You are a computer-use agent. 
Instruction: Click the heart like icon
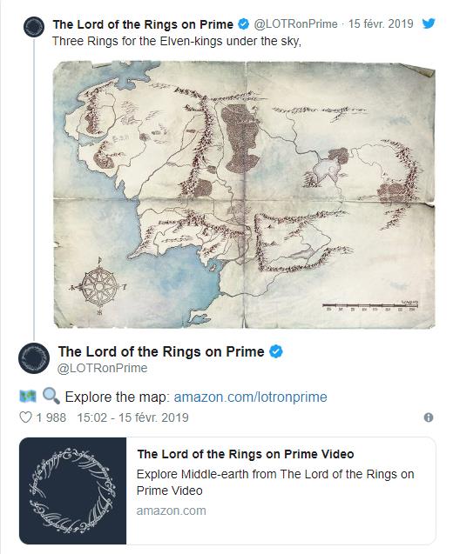pyautogui.click(x=25, y=417)
